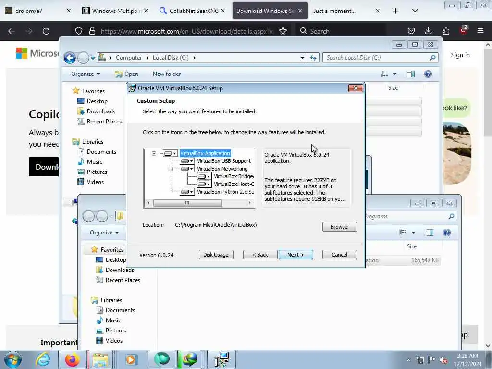Open the Firefox hamburger menu
The width and height of the screenshot is (492, 369).
click(x=480, y=31)
